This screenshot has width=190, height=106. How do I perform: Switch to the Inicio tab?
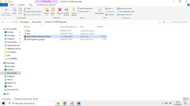tap(12, 5)
